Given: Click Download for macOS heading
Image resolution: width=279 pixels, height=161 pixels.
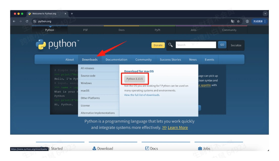Looking at the screenshot, I should pyautogui.click(x=139, y=71).
